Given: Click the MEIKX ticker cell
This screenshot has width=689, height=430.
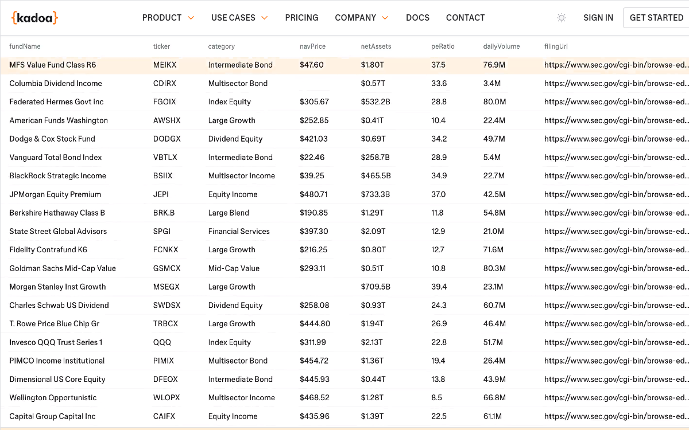Looking at the screenshot, I should coord(165,65).
